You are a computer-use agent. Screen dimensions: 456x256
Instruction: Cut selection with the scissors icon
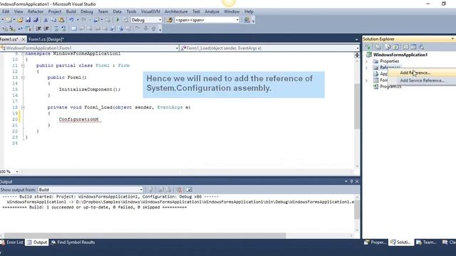coord(46,20)
